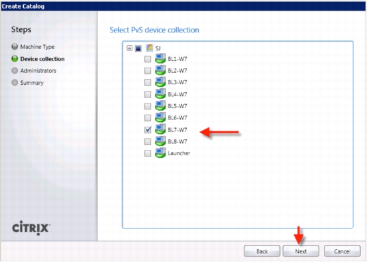Click the green Device collection step bullet
367x262 pixels.
[15, 58]
